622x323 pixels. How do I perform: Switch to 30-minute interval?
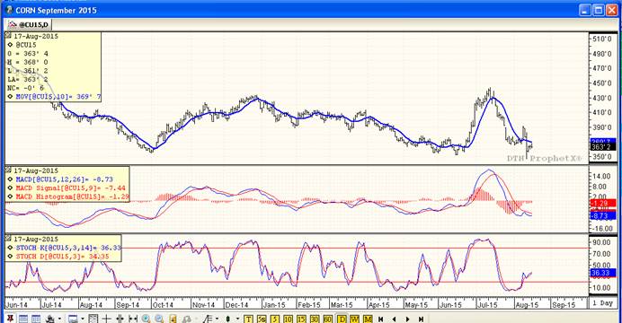coord(315,319)
